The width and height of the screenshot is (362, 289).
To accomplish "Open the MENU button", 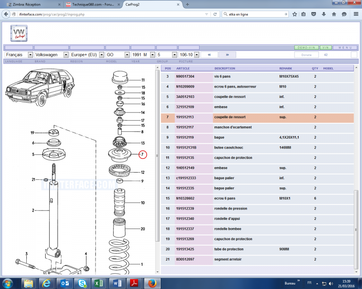I will tap(345, 47).
